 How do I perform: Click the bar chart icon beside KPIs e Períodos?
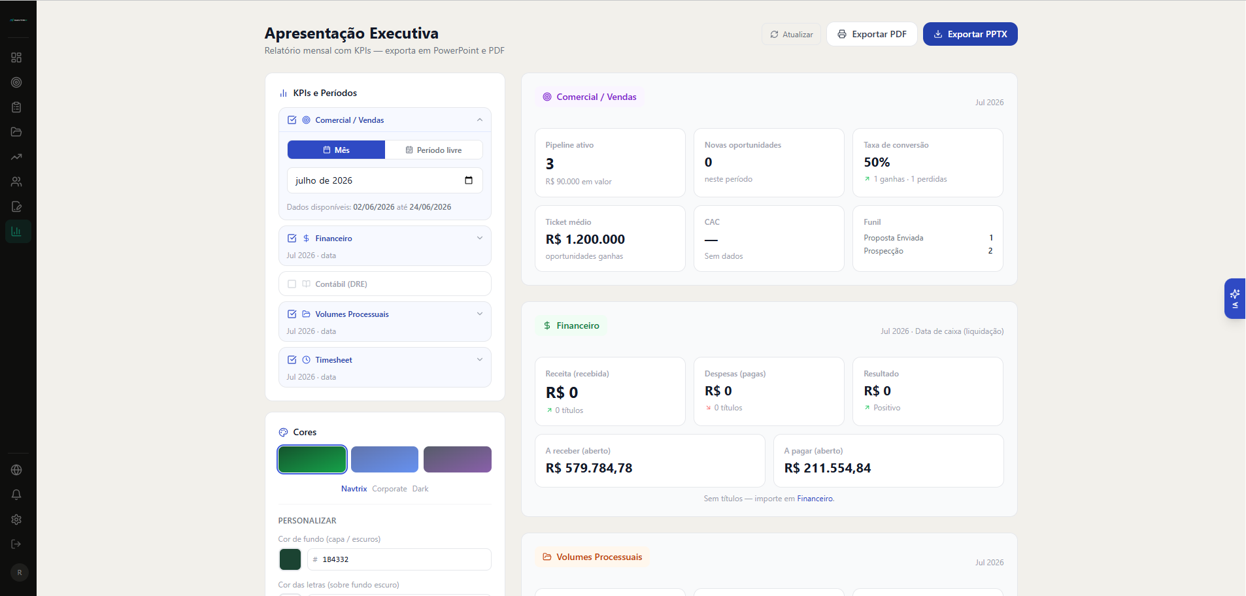283,93
